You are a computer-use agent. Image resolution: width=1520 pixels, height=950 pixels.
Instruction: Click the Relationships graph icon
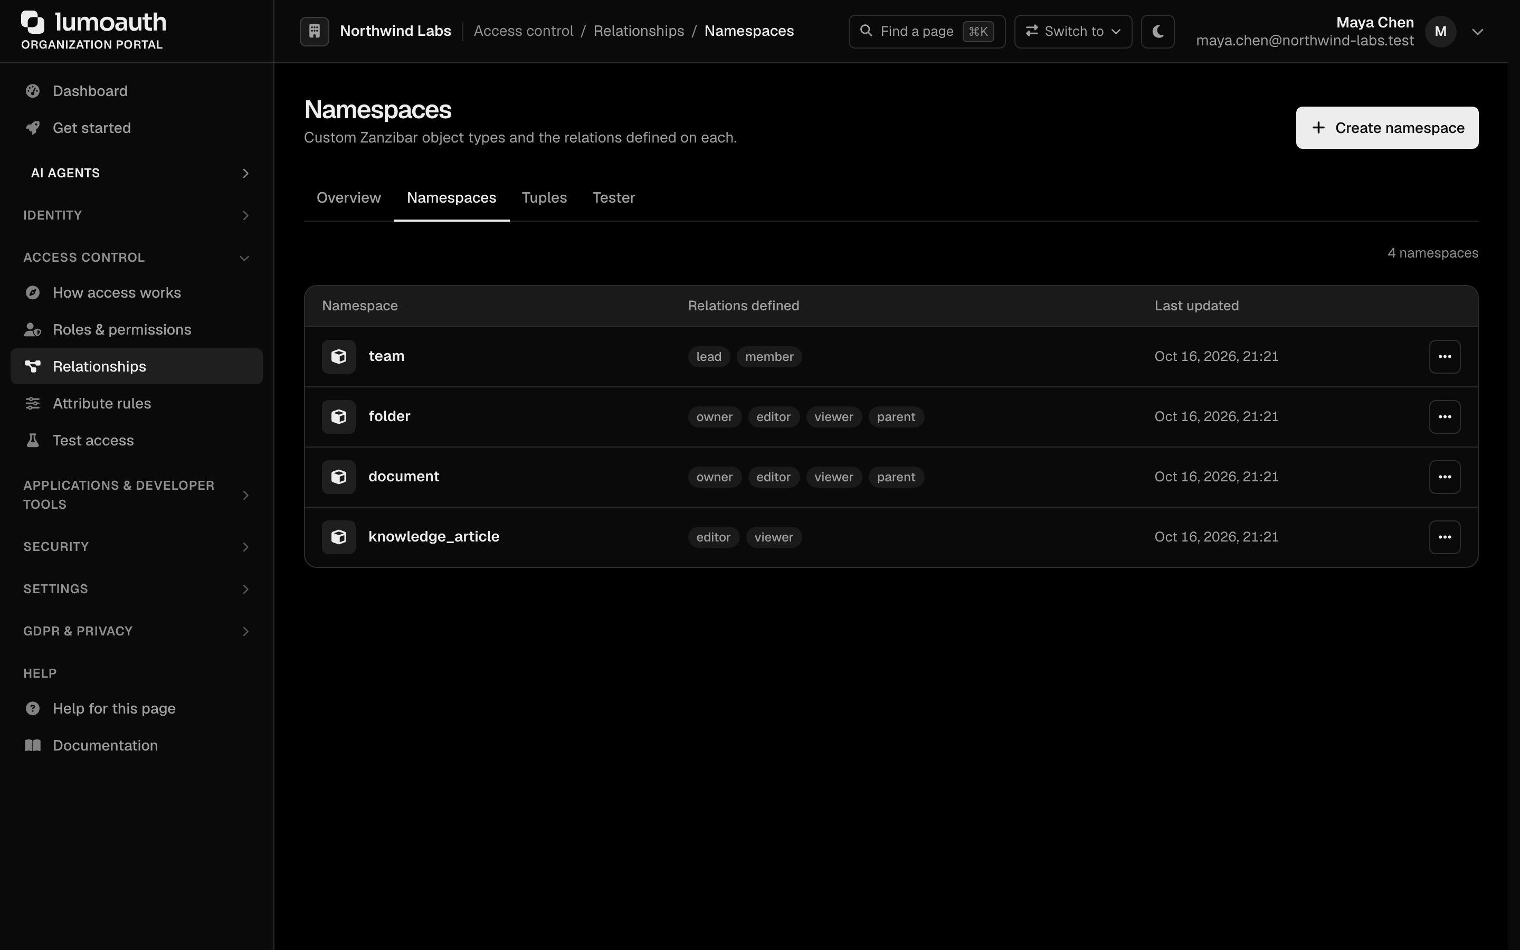tap(33, 366)
